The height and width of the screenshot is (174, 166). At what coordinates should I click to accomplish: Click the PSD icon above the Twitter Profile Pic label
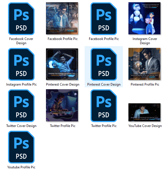point(104,106)
